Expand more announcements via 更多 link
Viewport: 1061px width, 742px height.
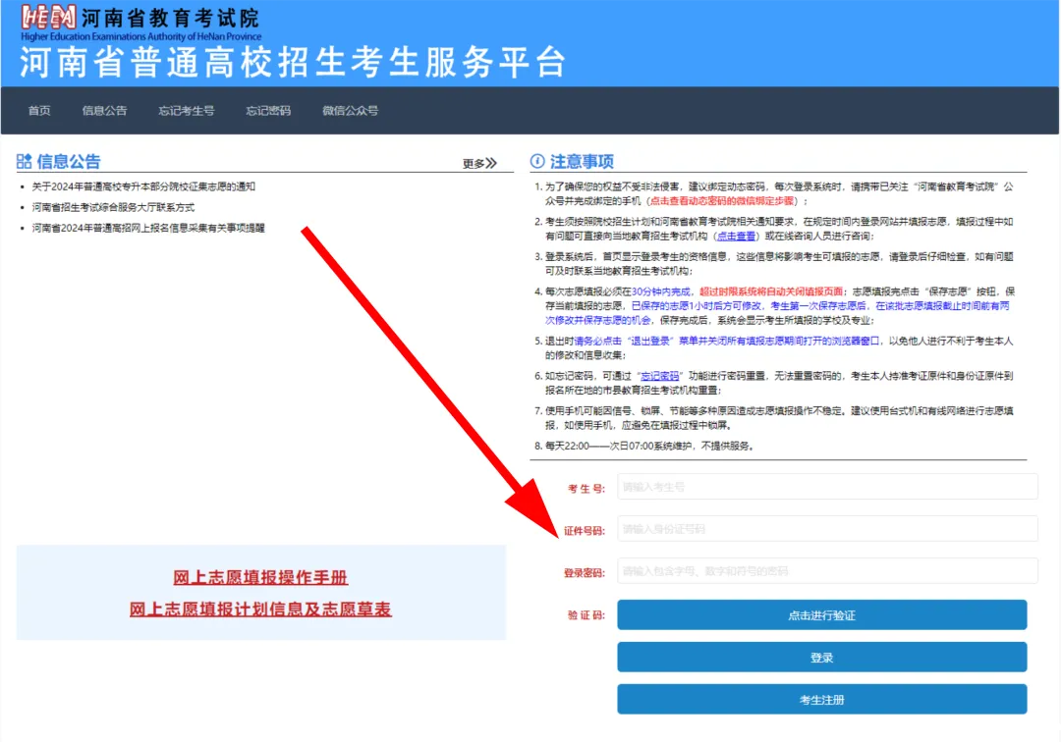[479, 164]
